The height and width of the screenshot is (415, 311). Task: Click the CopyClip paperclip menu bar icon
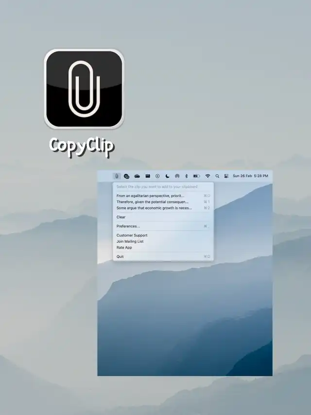117,176
